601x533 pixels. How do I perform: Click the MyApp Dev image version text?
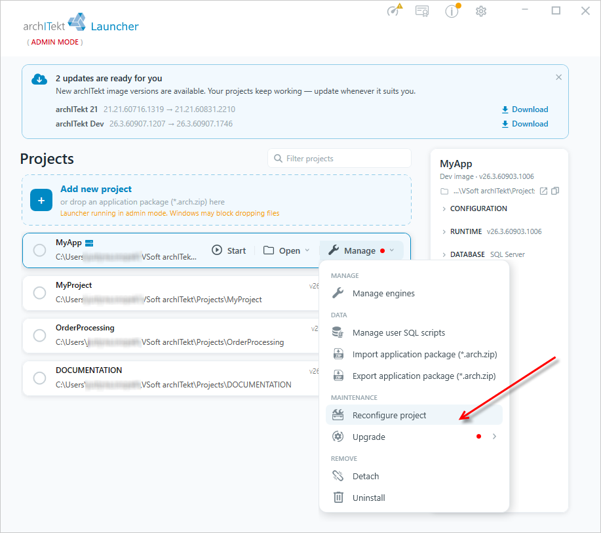tap(487, 176)
